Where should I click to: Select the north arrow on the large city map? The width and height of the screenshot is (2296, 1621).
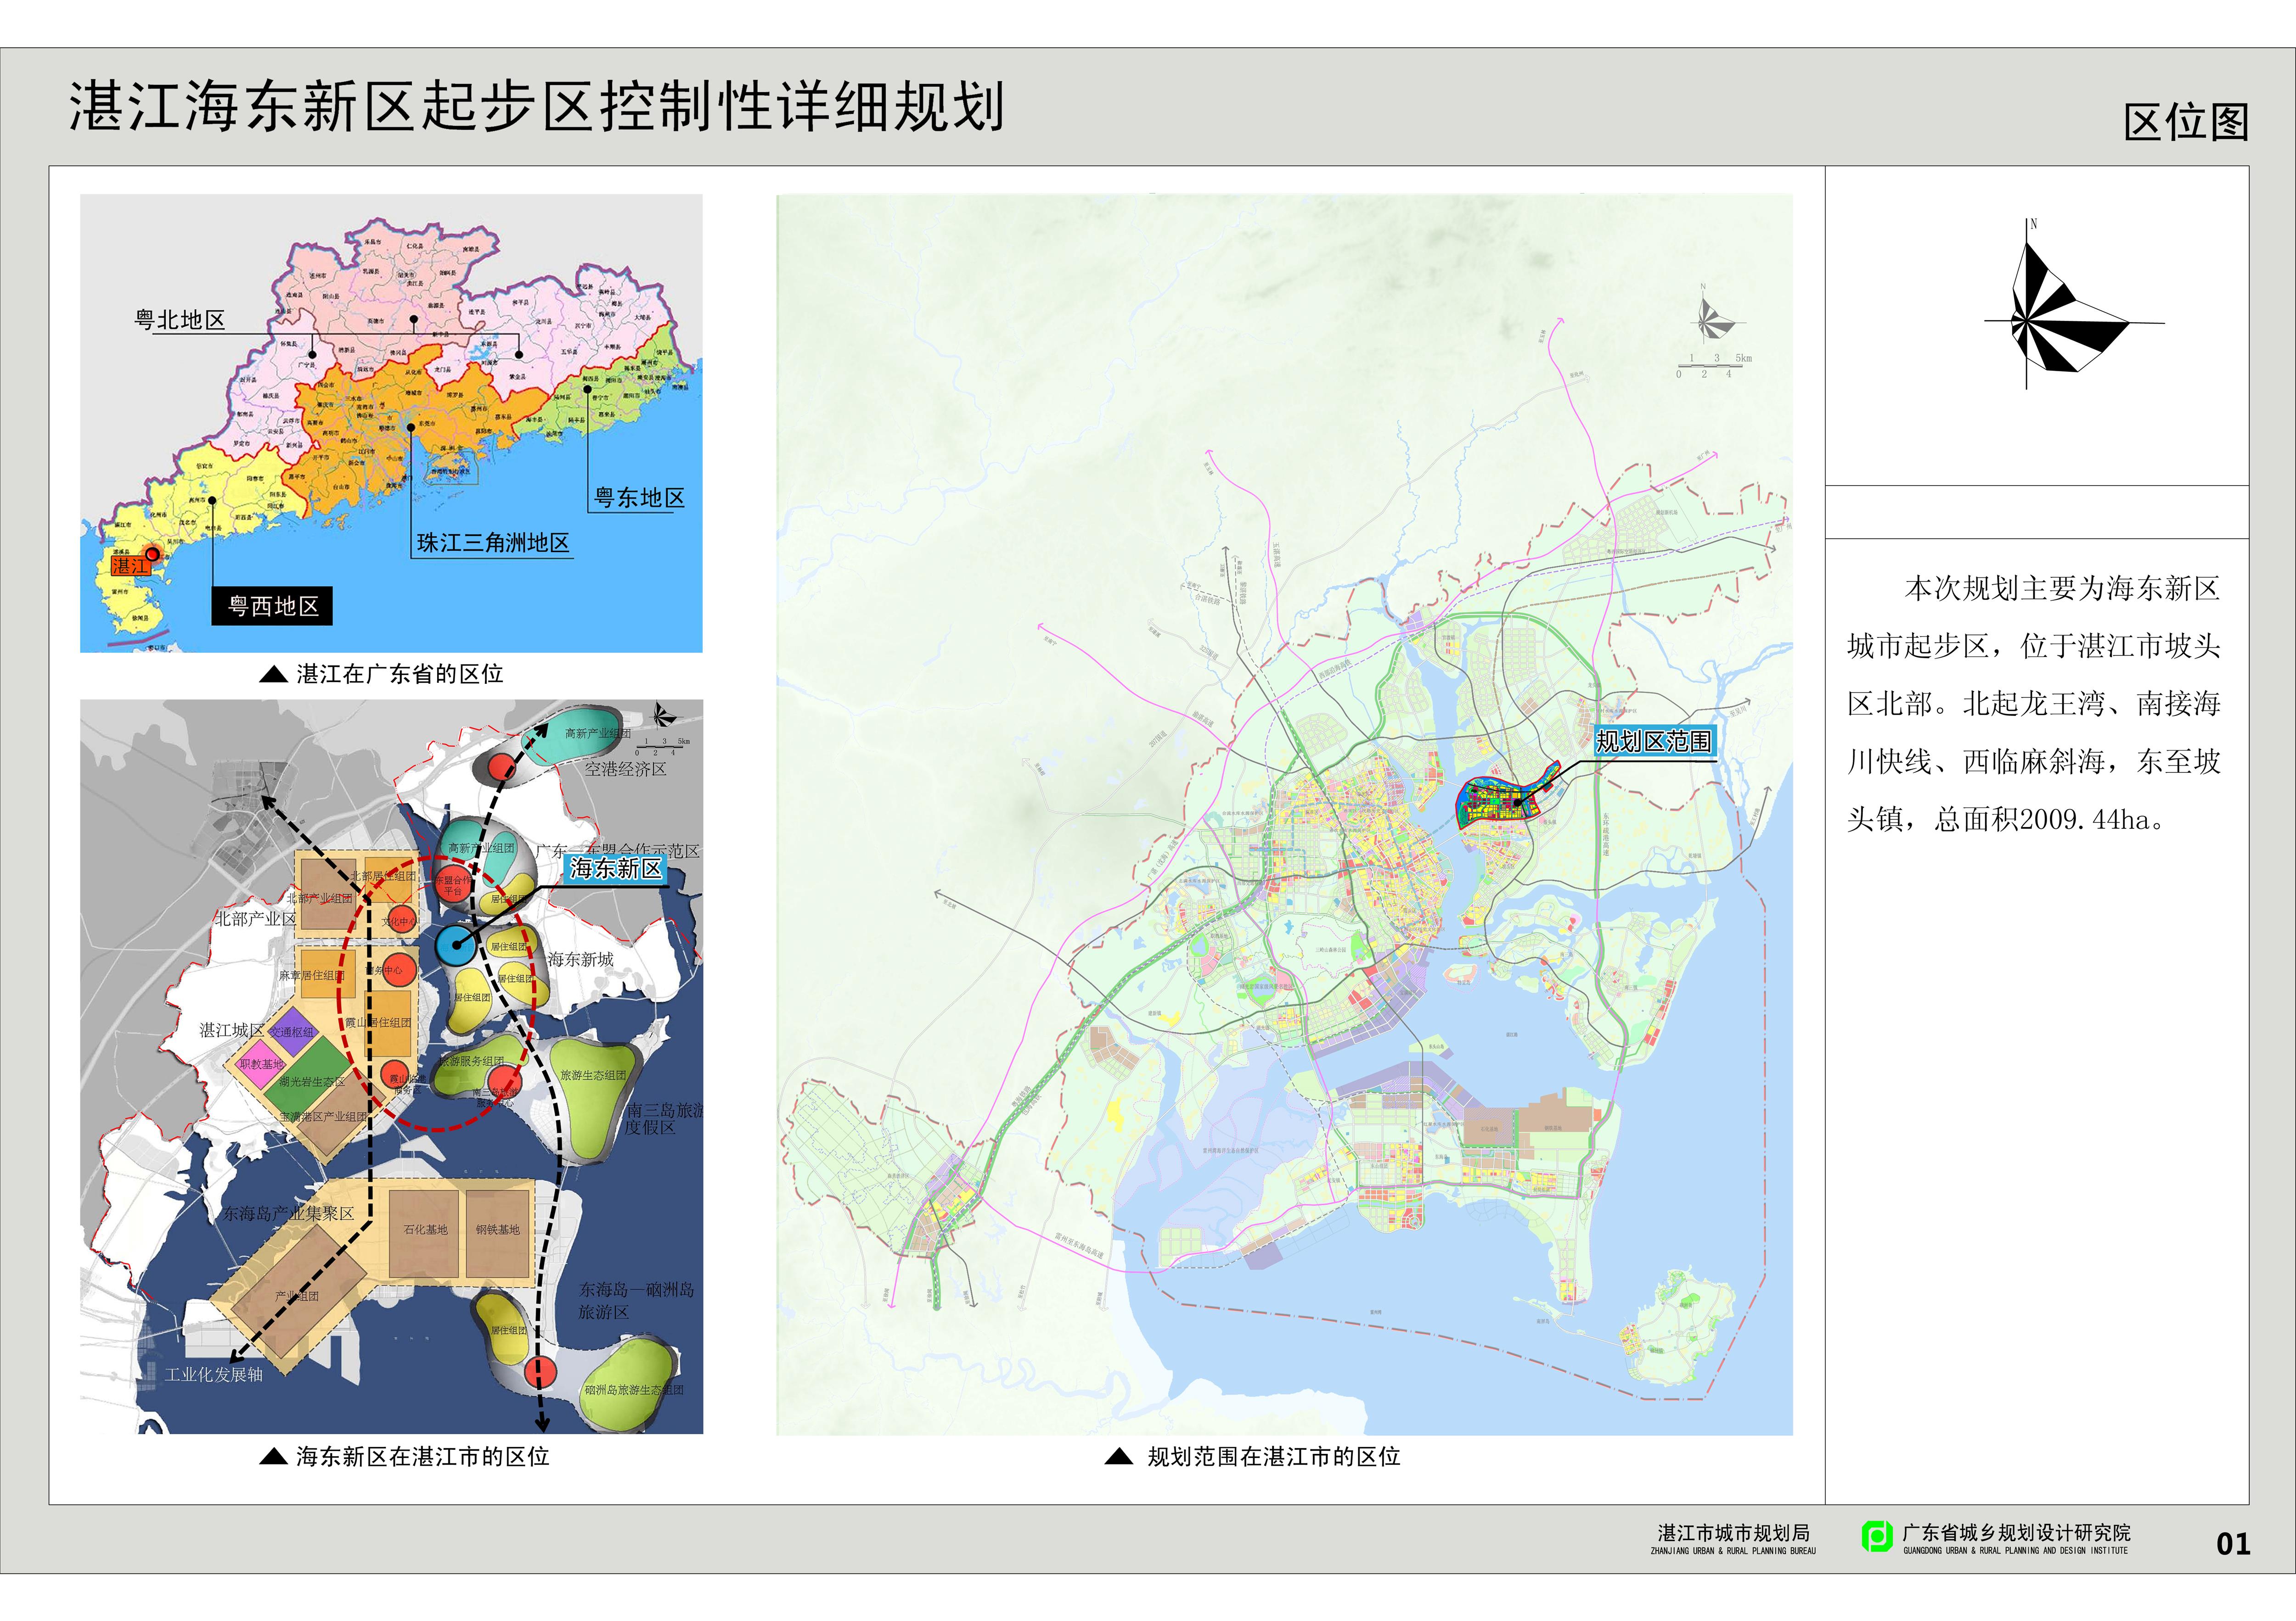coord(1704,323)
